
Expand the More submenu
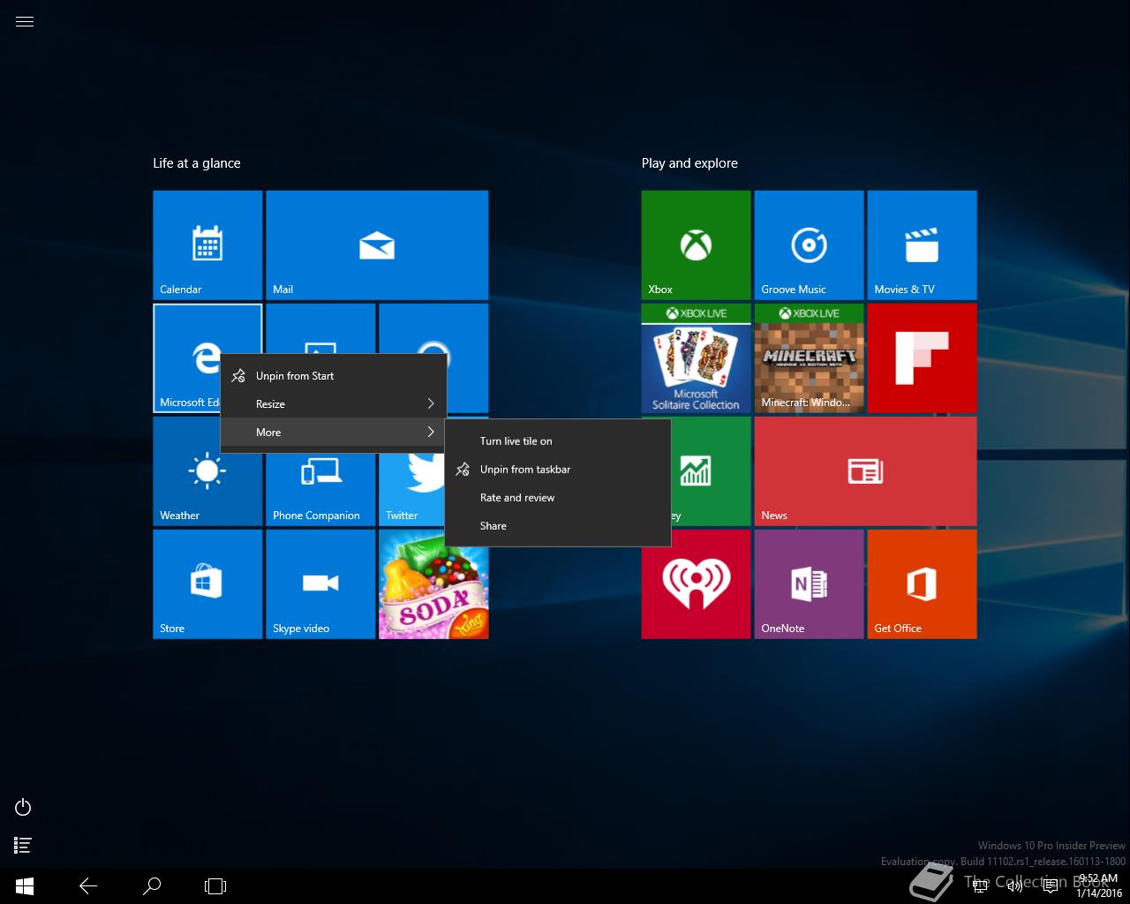[x=333, y=433]
